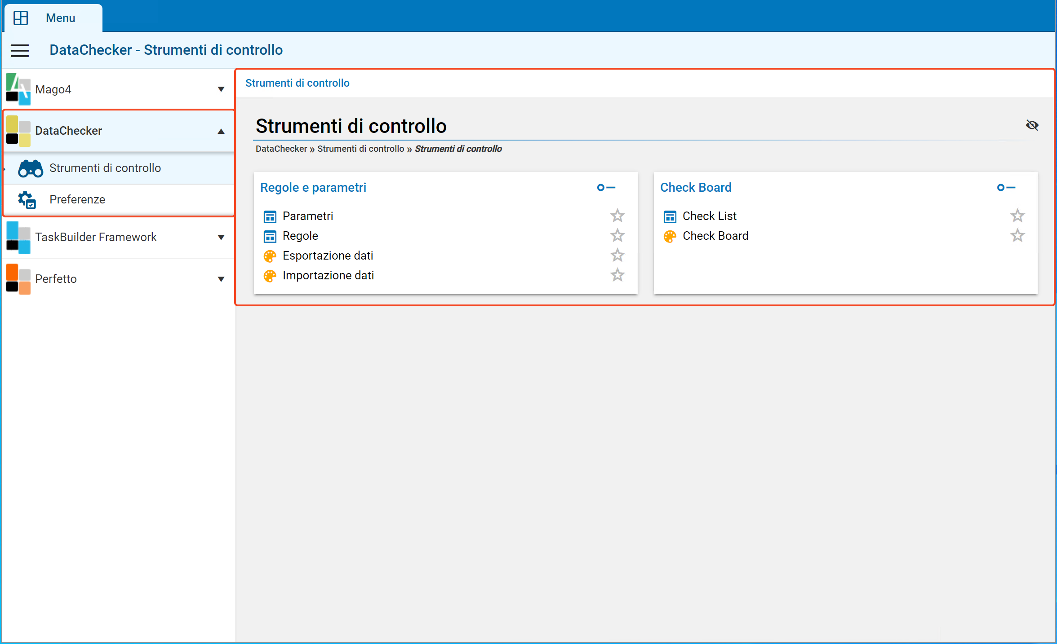Click the Regole form icon
This screenshot has height=644, width=1057.
coord(270,236)
